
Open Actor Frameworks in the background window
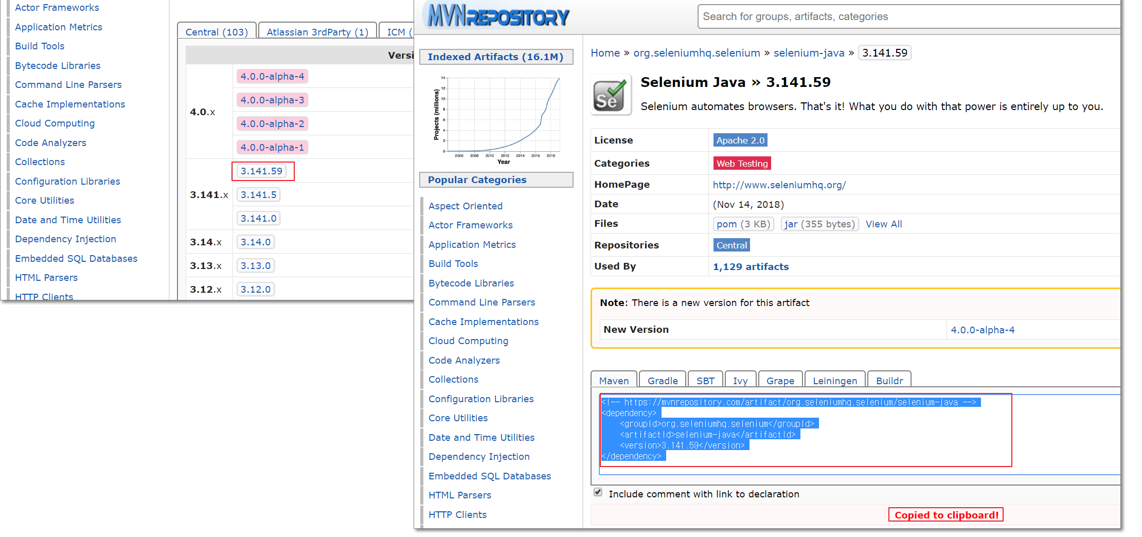tap(57, 7)
